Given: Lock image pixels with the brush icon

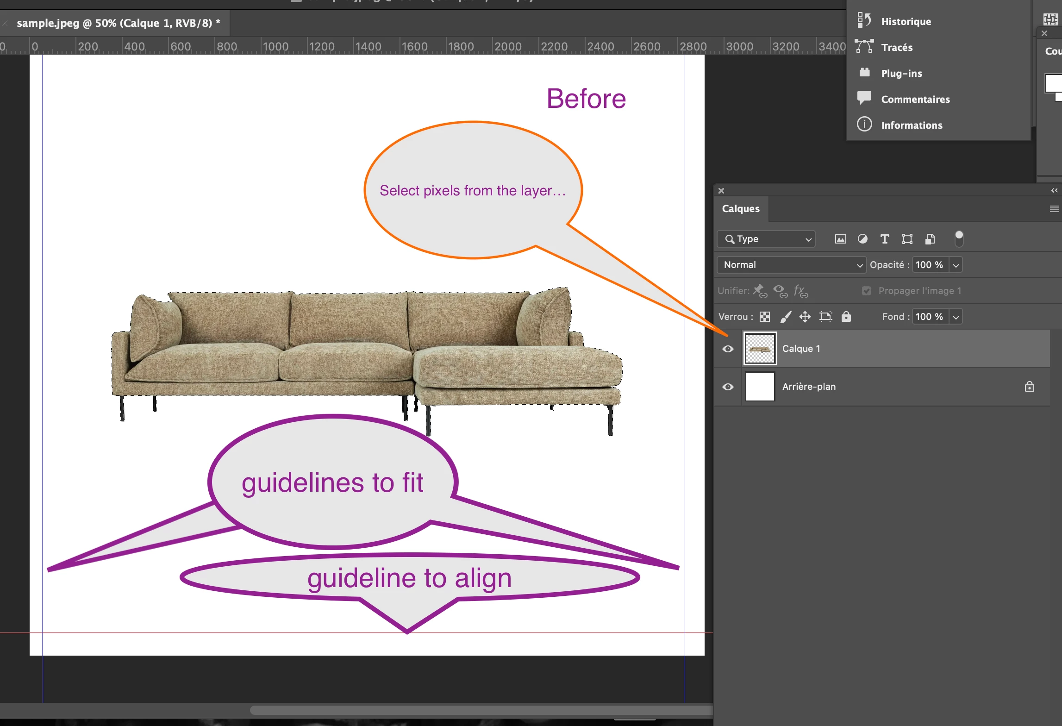Looking at the screenshot, I should click(786, 317).
